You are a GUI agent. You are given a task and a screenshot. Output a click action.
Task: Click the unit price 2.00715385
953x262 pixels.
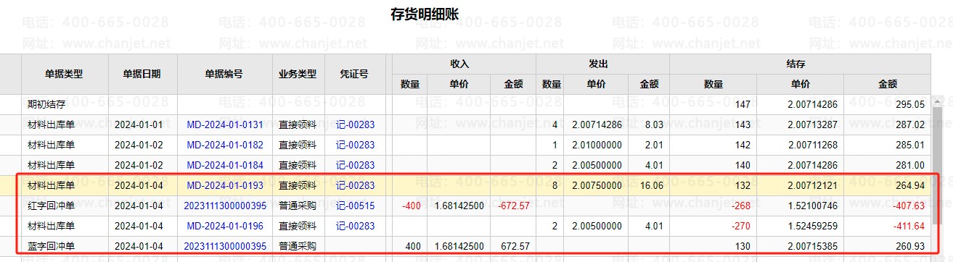pos(812,246)
